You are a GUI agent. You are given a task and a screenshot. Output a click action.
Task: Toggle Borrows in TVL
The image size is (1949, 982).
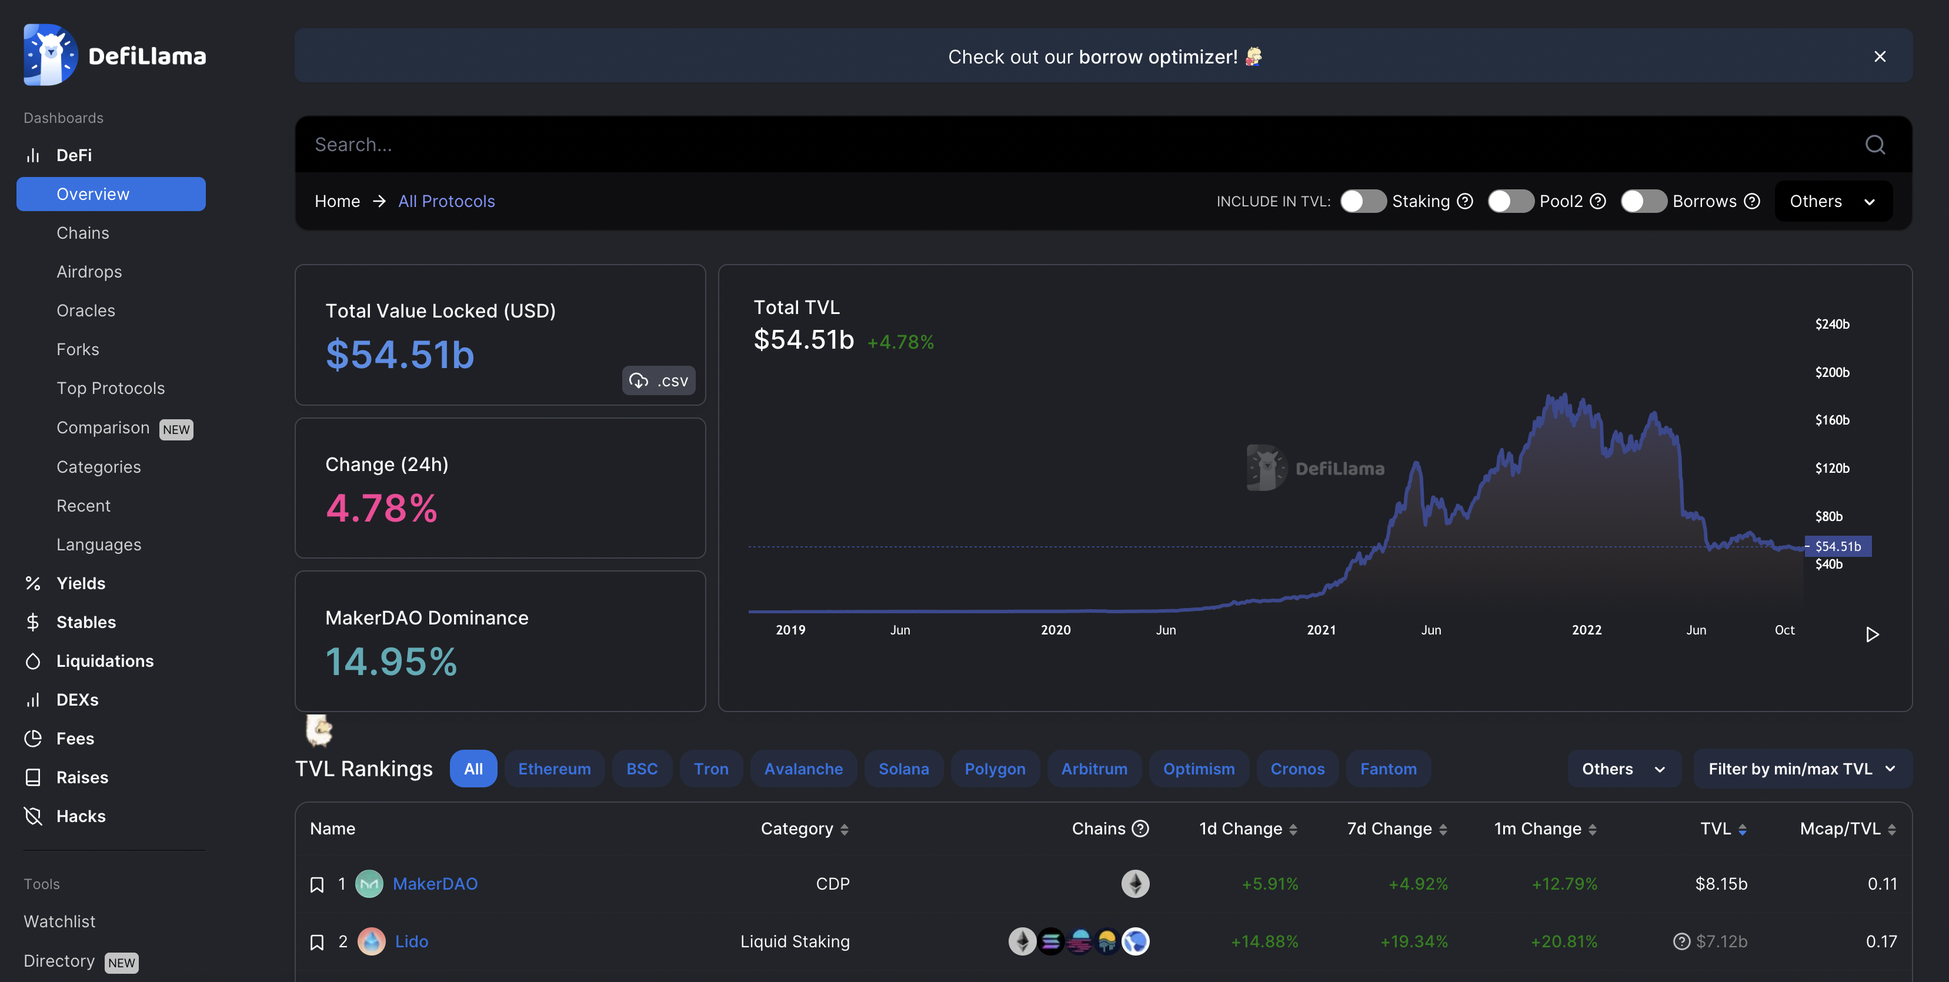pyautogui.click(x=1643, y=201)
